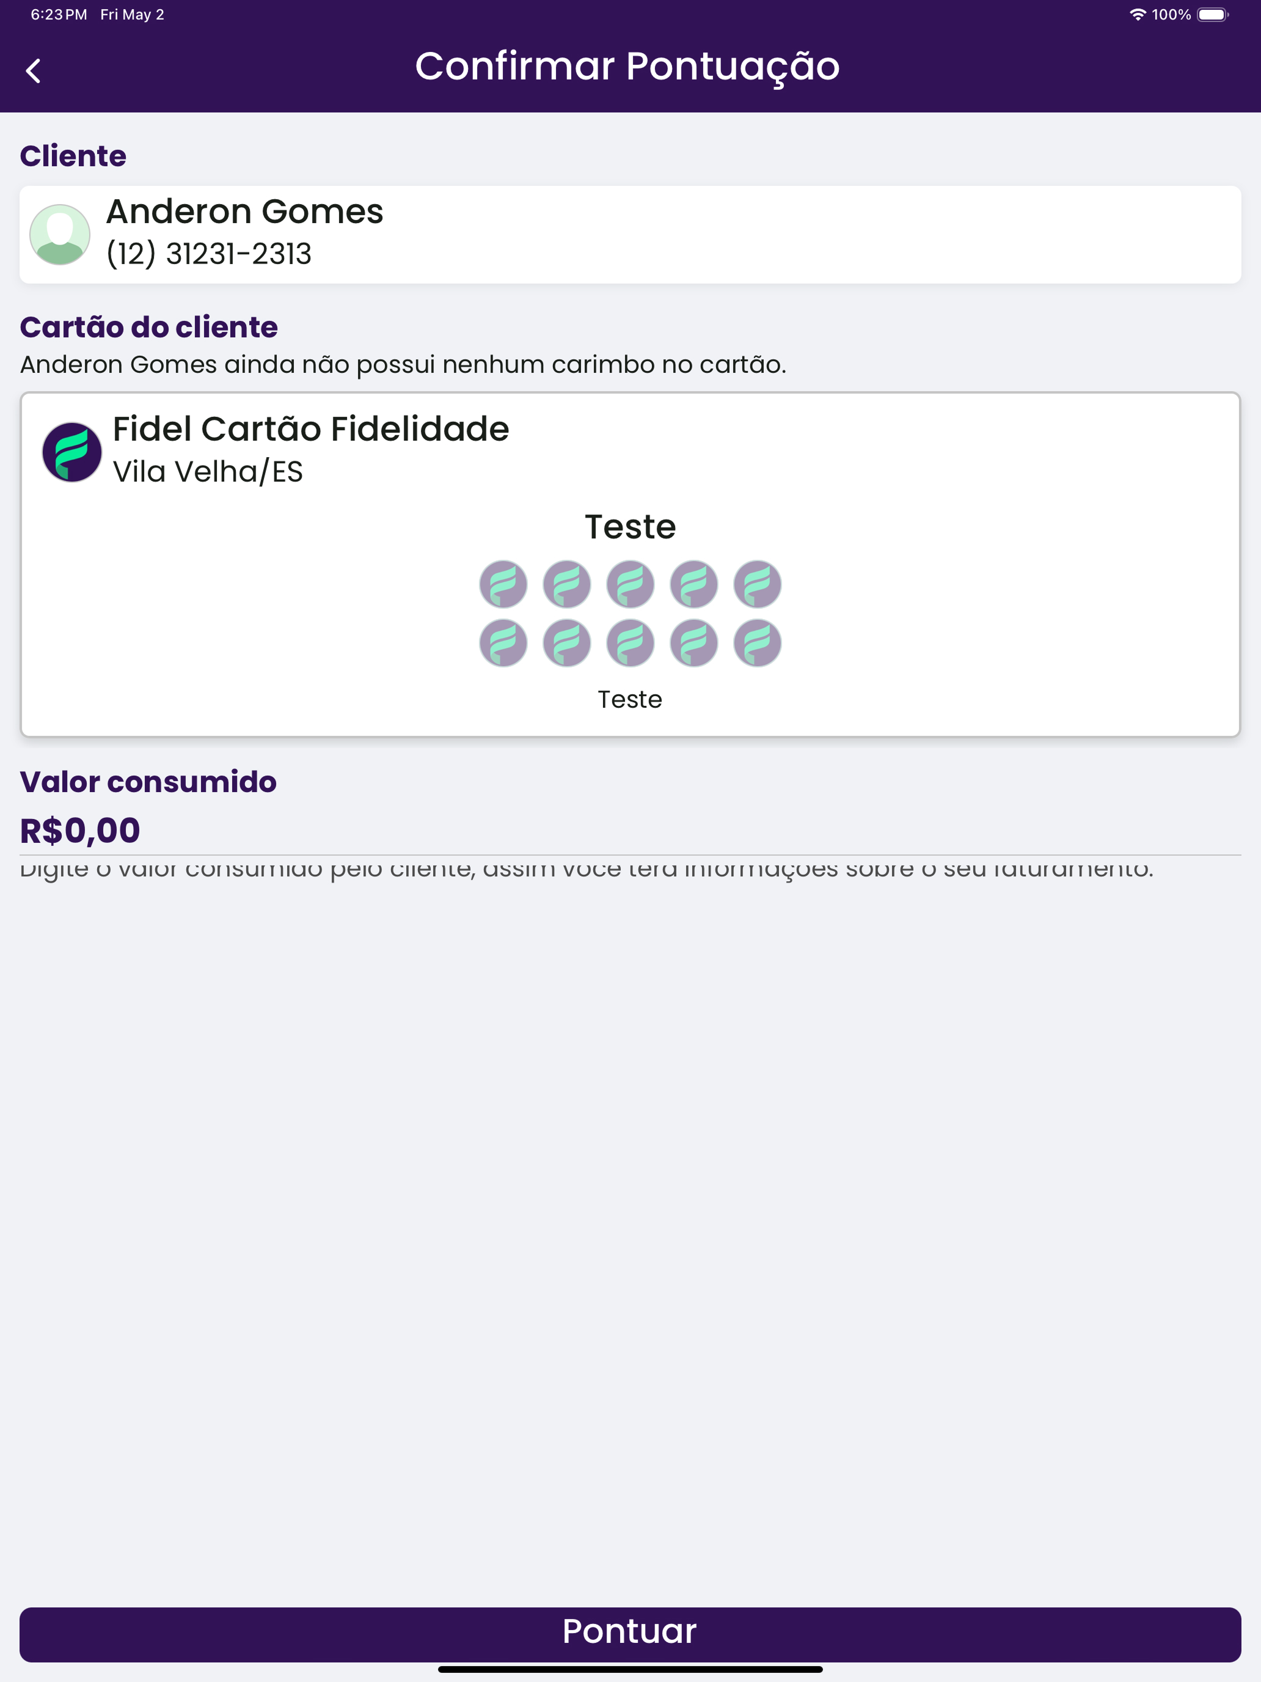Tap the Fidel Cartão Fidelidade logo
This screenshot has width=1261, height=1682.
click(x=72, y=452)
